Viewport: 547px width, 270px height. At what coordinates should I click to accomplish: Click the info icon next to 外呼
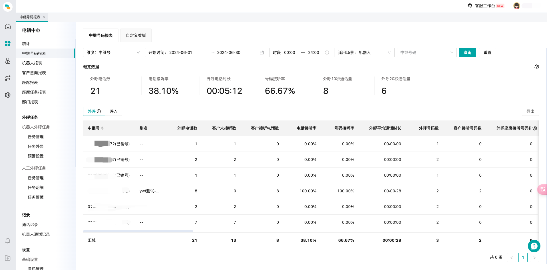coord(99,111)
